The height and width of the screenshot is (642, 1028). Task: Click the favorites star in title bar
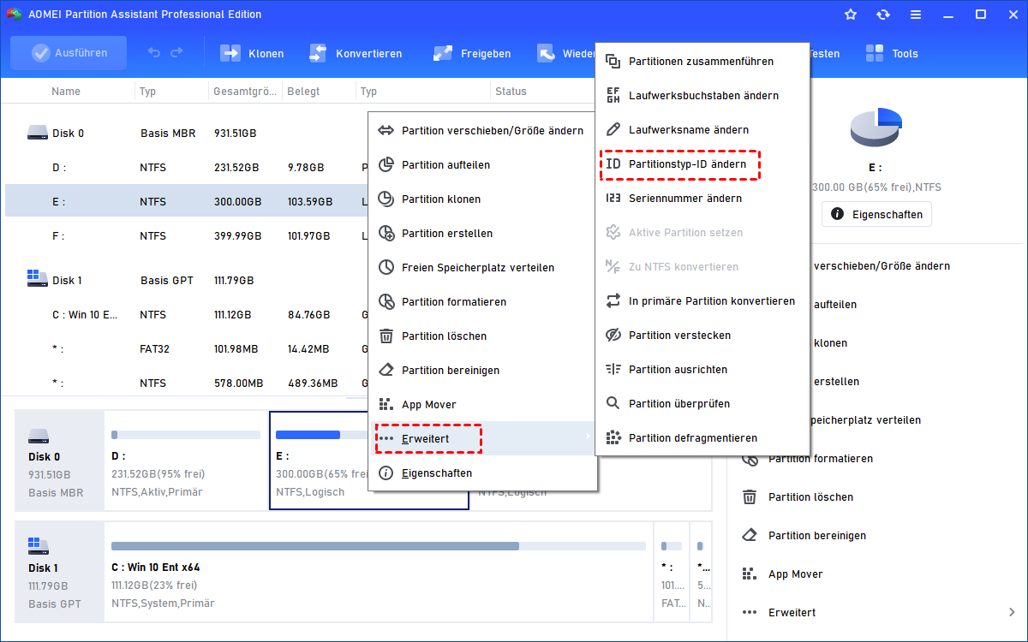pyautogui.click(x=851, y=15)
